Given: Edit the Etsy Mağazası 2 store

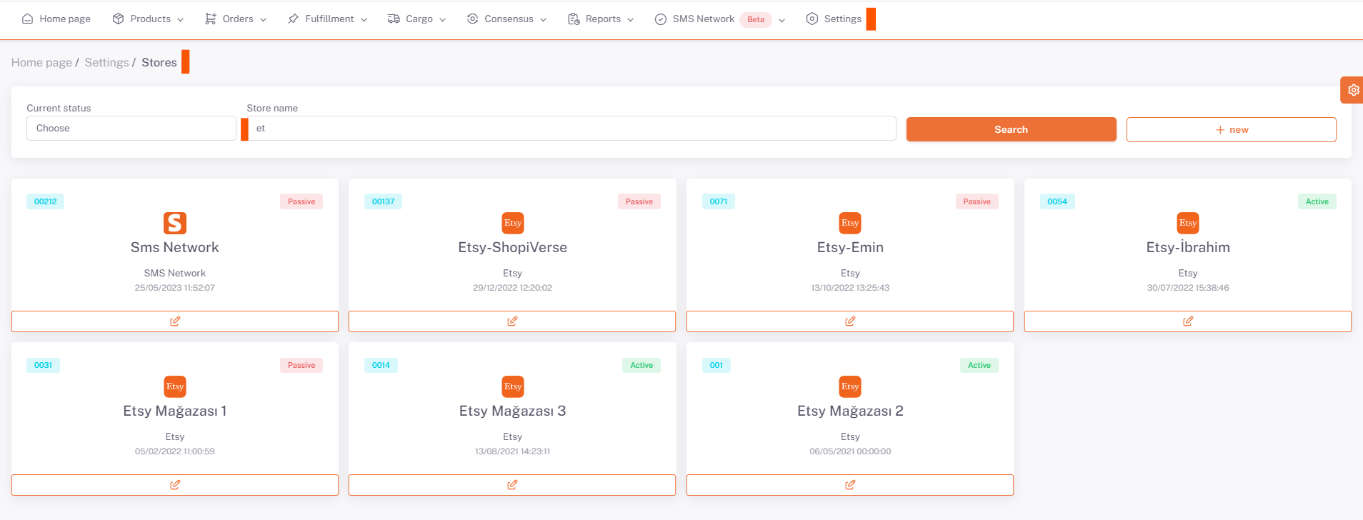Looking at the screenshot, I should pos(850,485).
